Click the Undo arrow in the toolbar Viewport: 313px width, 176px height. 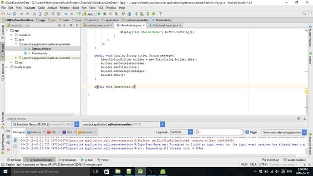tap(22, 14)
